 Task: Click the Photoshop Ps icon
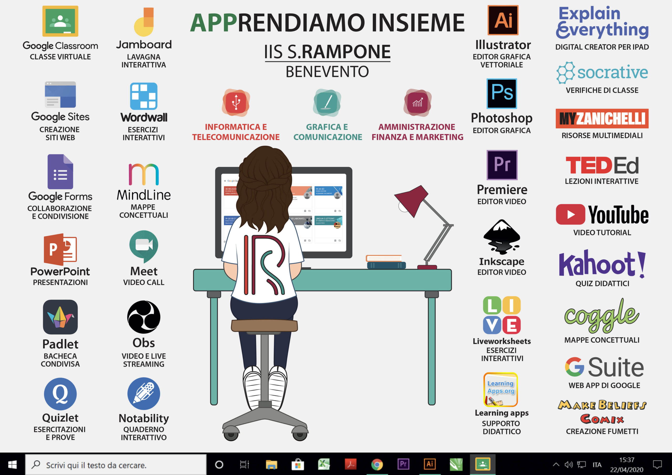(x=502, y=93)
